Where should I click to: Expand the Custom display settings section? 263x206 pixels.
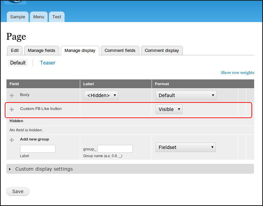click(x=130, y=169)
